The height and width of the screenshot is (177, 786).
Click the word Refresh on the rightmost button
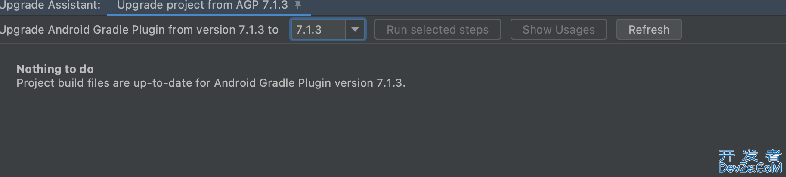(649, 30)
